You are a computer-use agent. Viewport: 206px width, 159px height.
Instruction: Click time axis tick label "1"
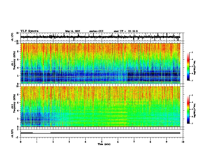37,142
